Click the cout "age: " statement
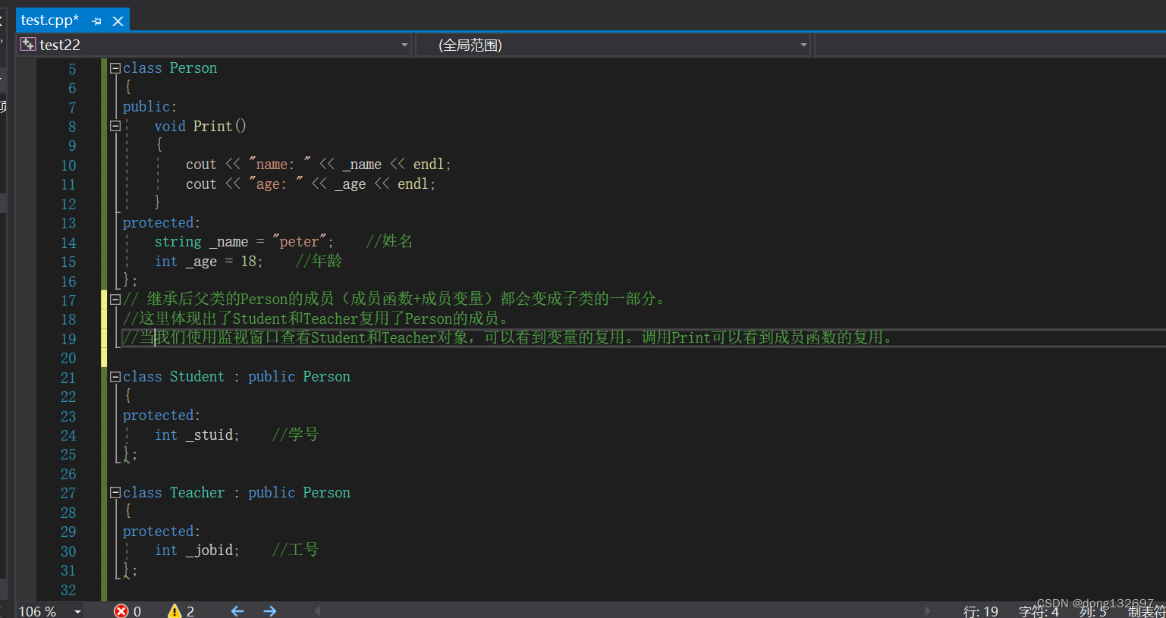 [310, 184]
